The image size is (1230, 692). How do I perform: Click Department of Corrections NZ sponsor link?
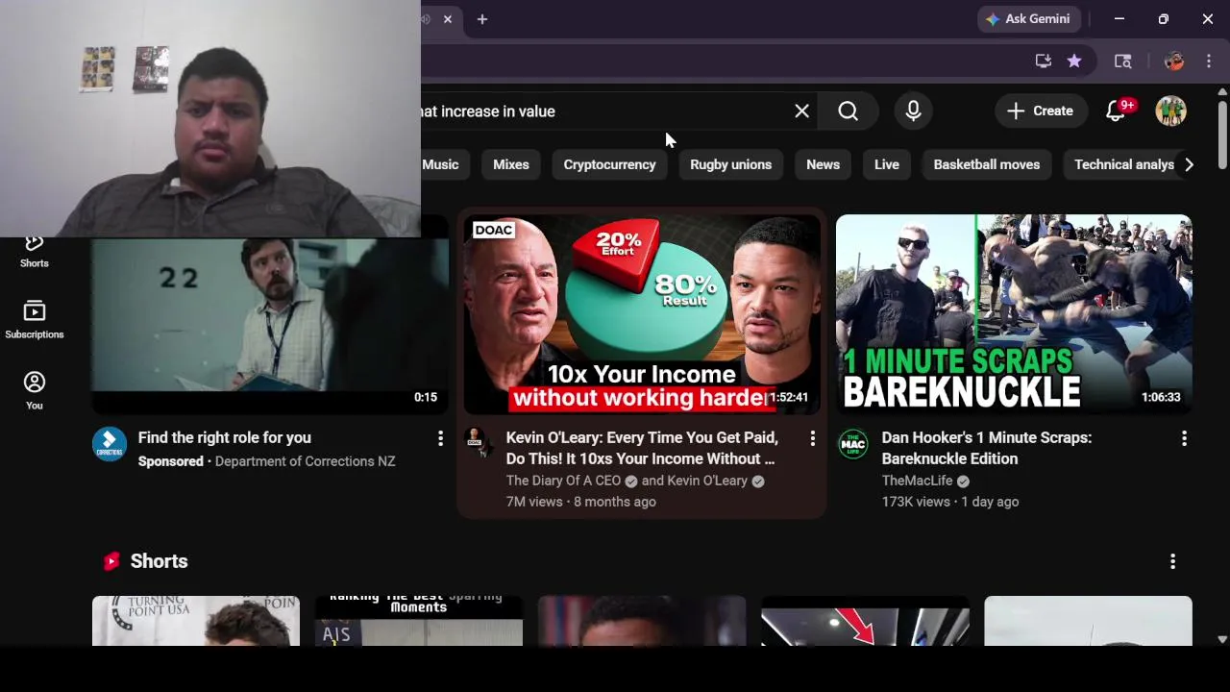pos(305,461)
